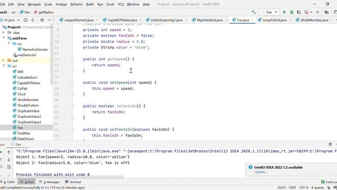Click the Fan class breadcrumb
This screenshot has width=337, height=190.
(x=25, y=12)
